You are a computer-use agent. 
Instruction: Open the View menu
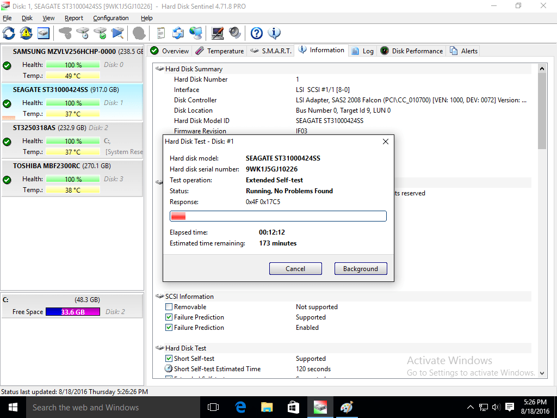(x=48, y=18)
